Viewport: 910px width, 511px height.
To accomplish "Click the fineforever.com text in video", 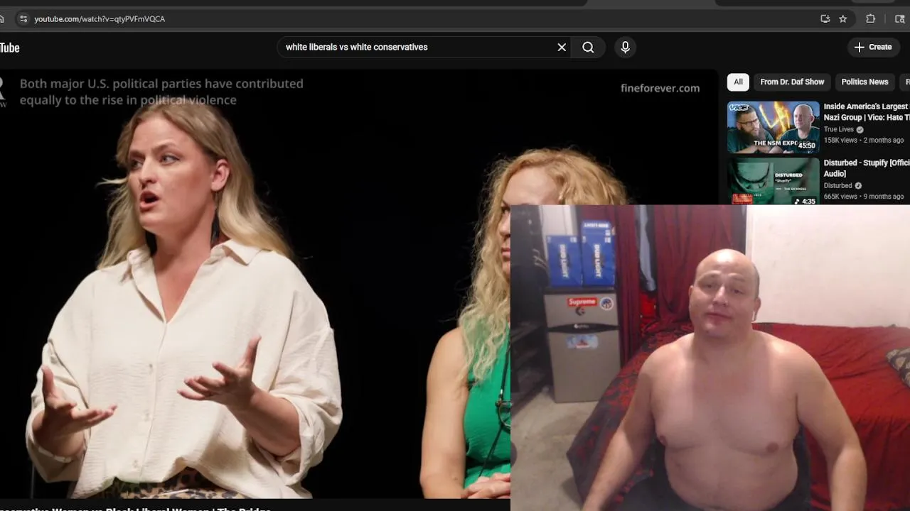I will tap(660, 88).
